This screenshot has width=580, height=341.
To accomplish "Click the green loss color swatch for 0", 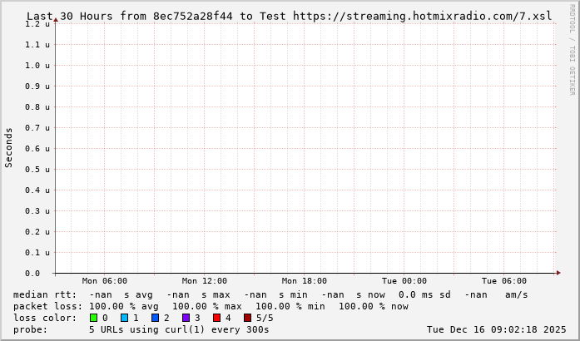I will click(94, 318).
